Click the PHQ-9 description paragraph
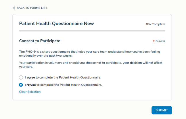The width and height of the screenshot is (186, 119). 89,54
